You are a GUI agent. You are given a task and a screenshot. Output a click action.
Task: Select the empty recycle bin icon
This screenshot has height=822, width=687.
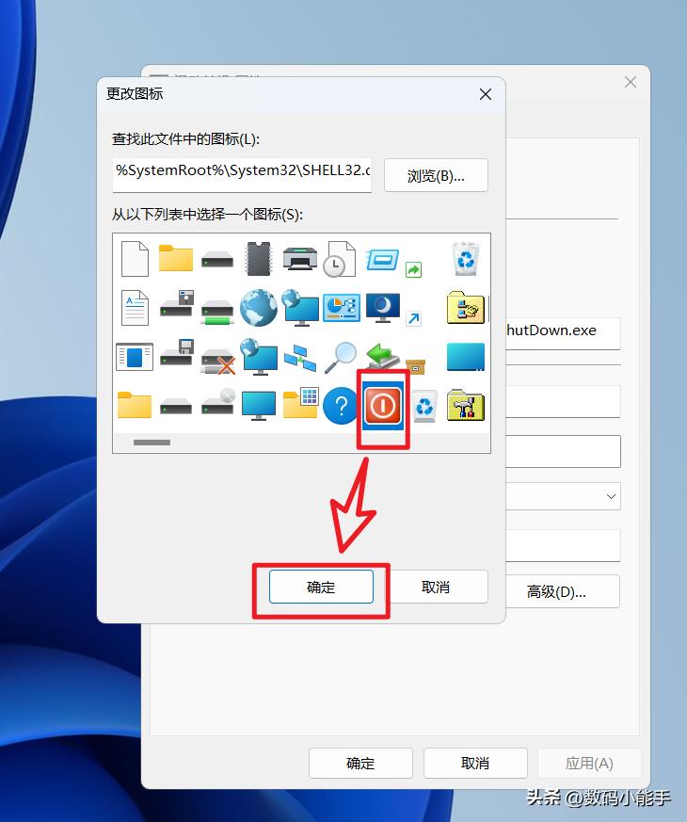click(x=423, y=405)
